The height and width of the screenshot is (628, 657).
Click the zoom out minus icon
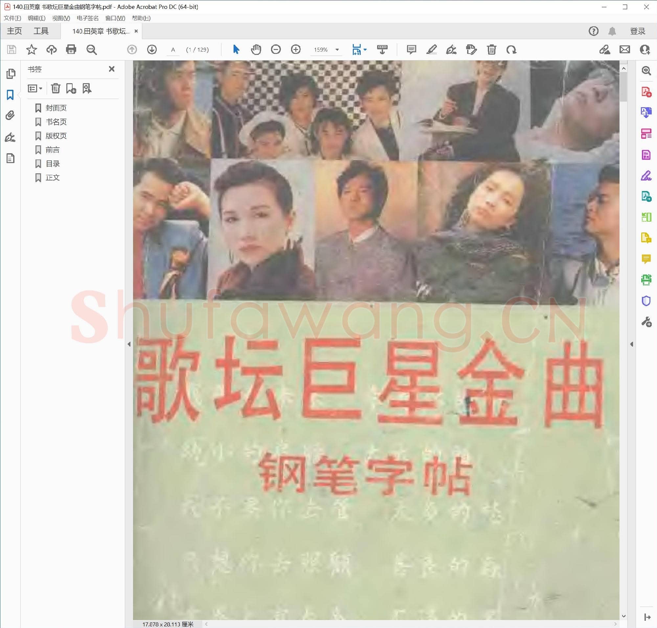pyautogui.click(x=276, y=50)
